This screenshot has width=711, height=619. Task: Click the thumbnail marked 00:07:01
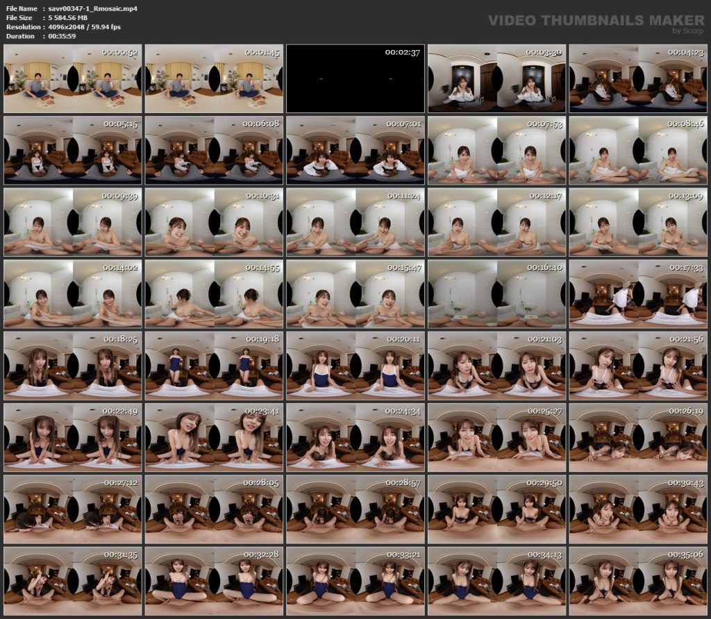coord(355,150)
